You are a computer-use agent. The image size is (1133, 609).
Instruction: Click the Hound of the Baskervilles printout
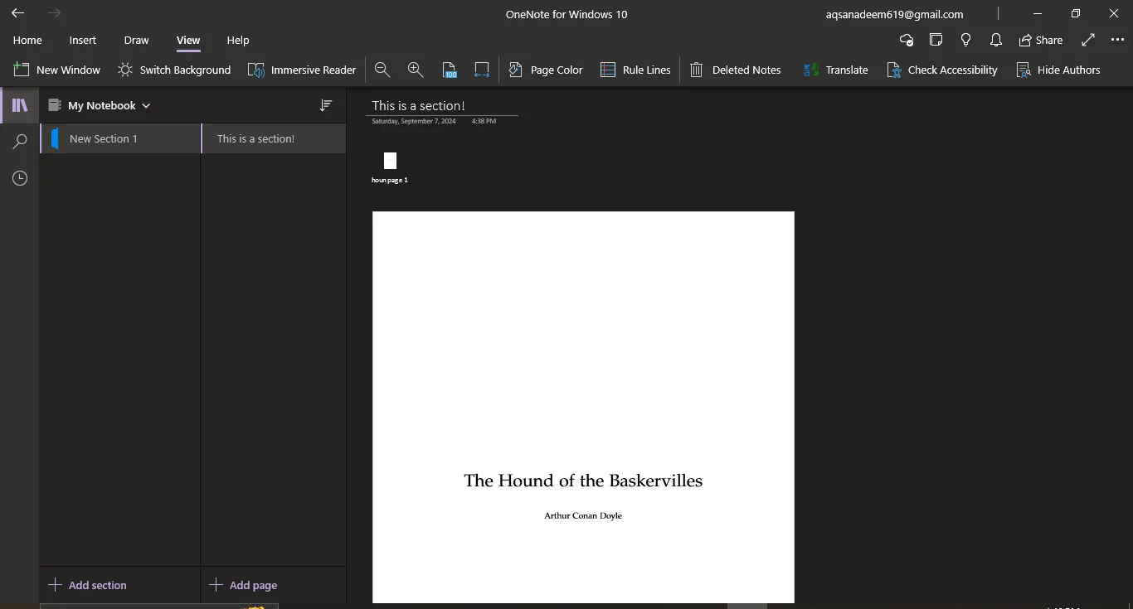click(583, 407)
